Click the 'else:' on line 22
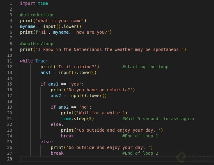The width and height of the screenshot is (214, 165). pos(57,124)
